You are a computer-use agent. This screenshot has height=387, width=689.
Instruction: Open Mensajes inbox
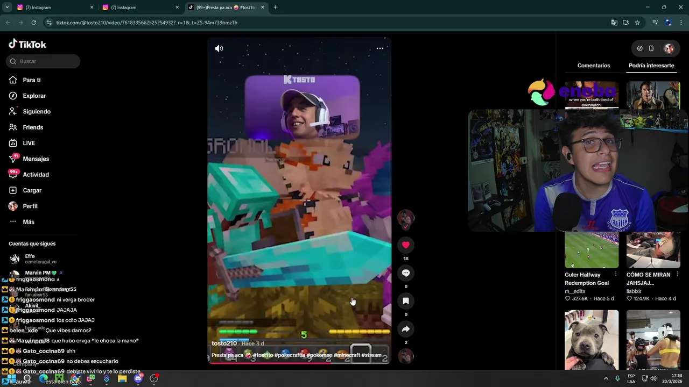[29, 159]
